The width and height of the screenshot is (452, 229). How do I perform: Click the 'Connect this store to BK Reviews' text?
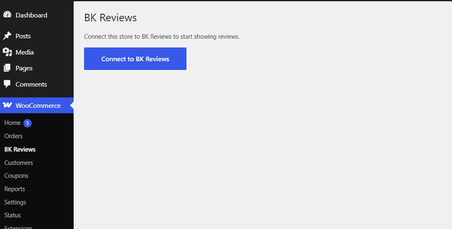[162, 37]
